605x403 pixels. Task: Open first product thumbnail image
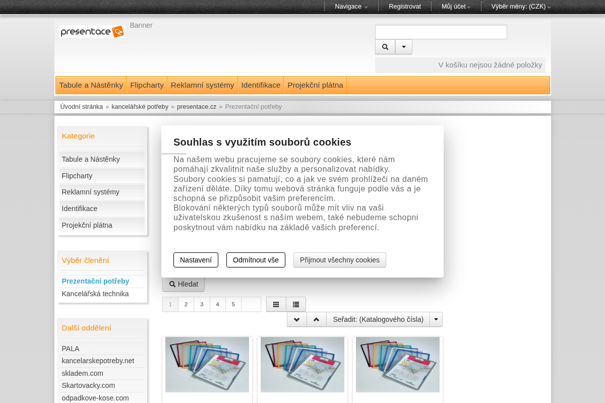207,365
